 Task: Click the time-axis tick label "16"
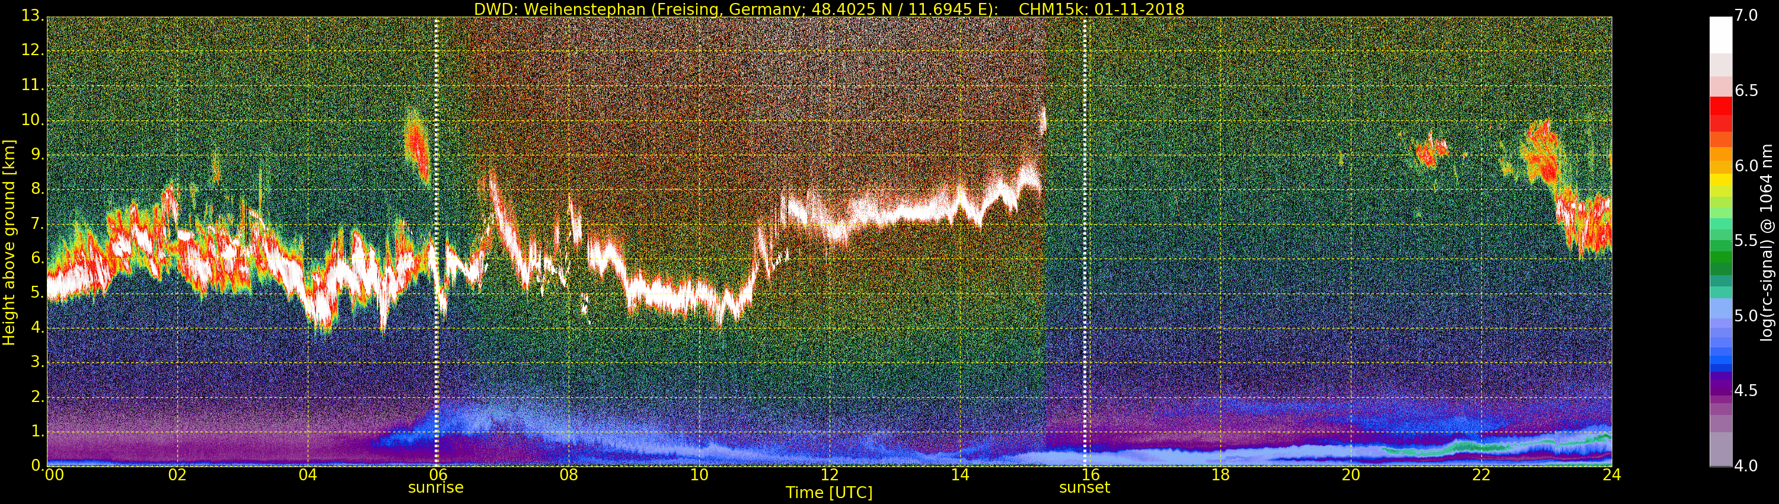1091,474
